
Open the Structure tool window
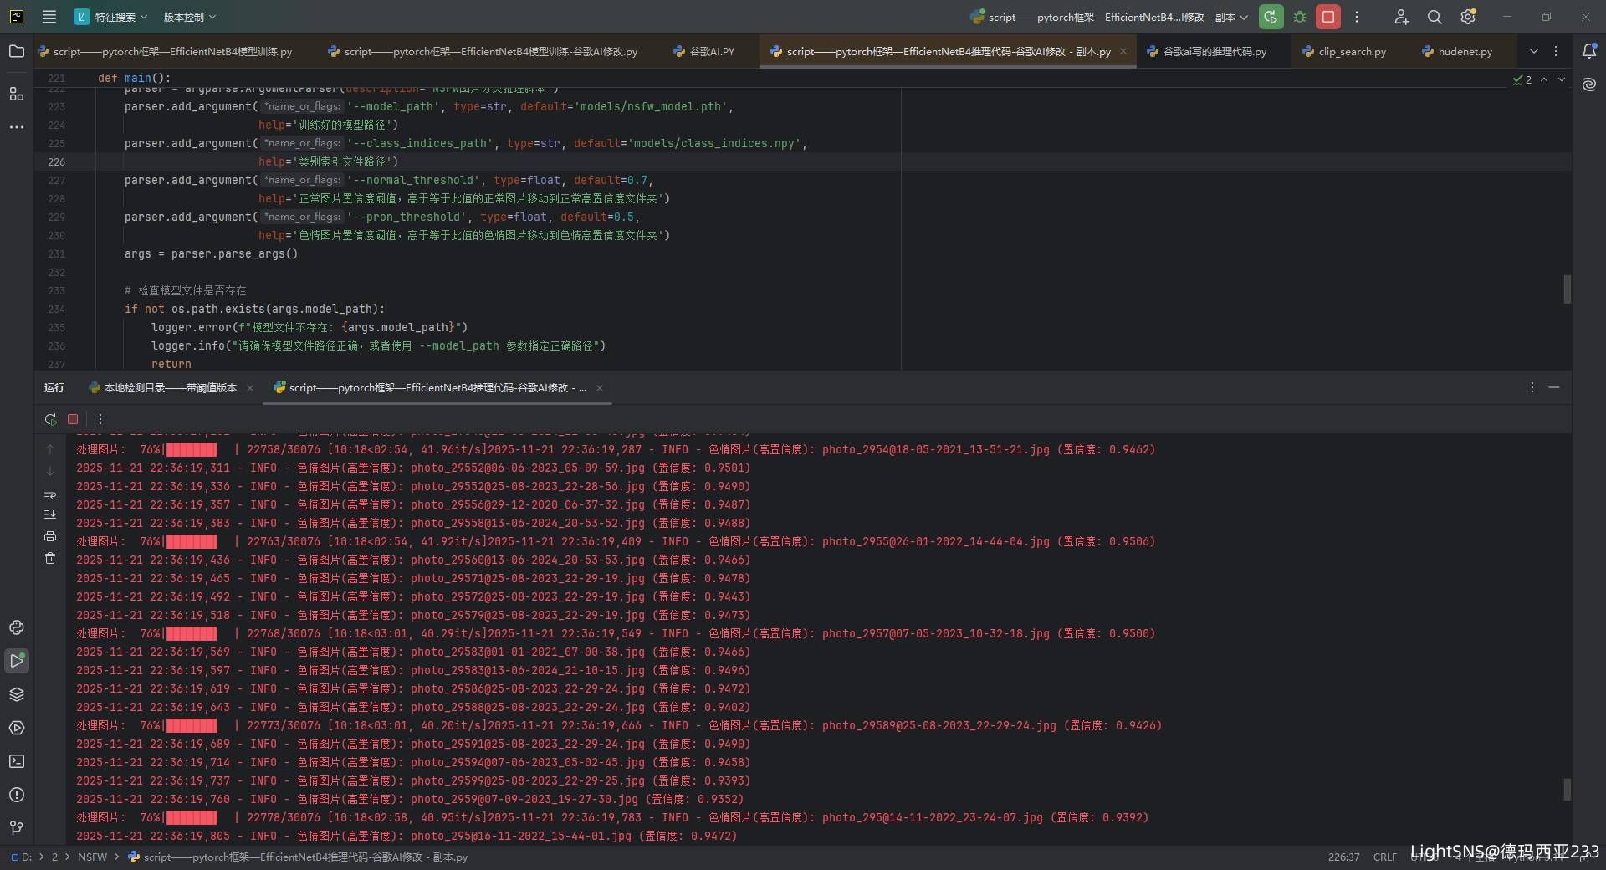16,94
